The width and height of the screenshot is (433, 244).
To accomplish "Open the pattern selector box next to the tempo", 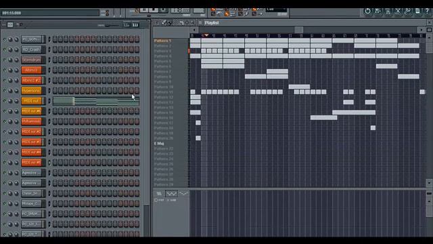I will click(199, 11).
